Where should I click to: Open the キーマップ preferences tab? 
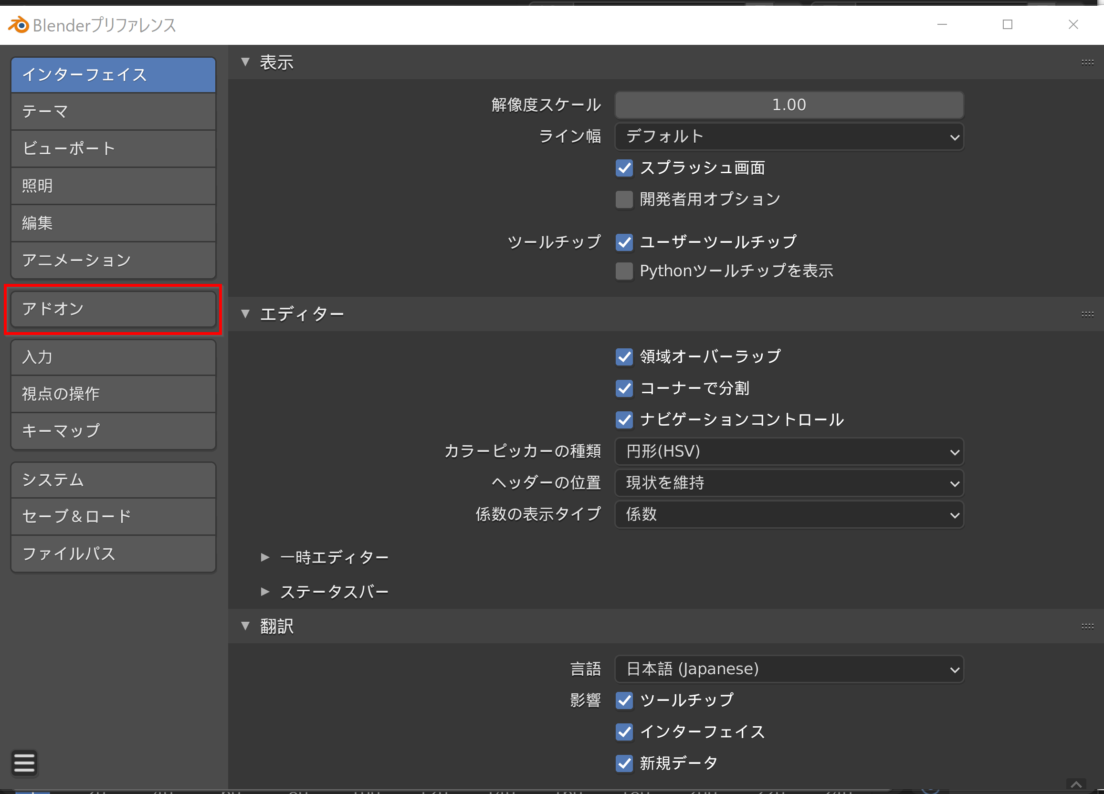coord(113,431)
